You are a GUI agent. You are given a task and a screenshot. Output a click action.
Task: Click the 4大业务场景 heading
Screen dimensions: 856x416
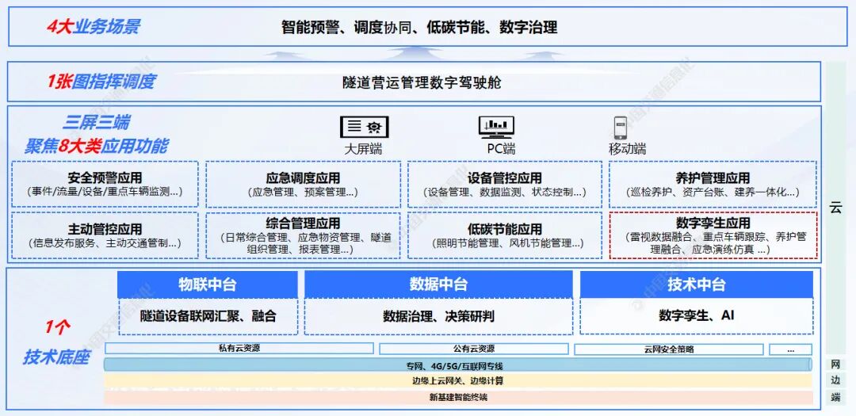pos(92,26)
